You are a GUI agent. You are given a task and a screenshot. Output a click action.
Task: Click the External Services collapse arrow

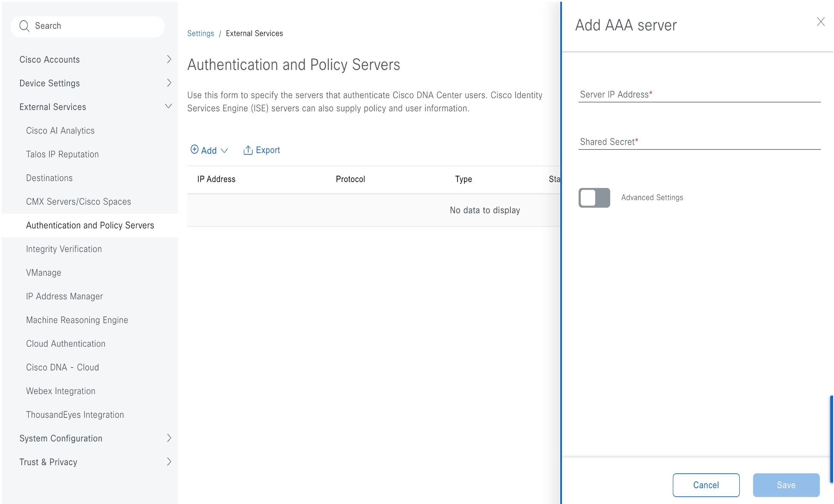pyautogui.click(x=168, y=106)
